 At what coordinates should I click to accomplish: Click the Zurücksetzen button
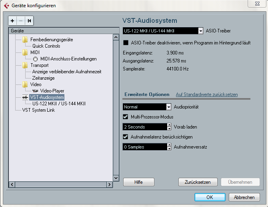(198, 182)
